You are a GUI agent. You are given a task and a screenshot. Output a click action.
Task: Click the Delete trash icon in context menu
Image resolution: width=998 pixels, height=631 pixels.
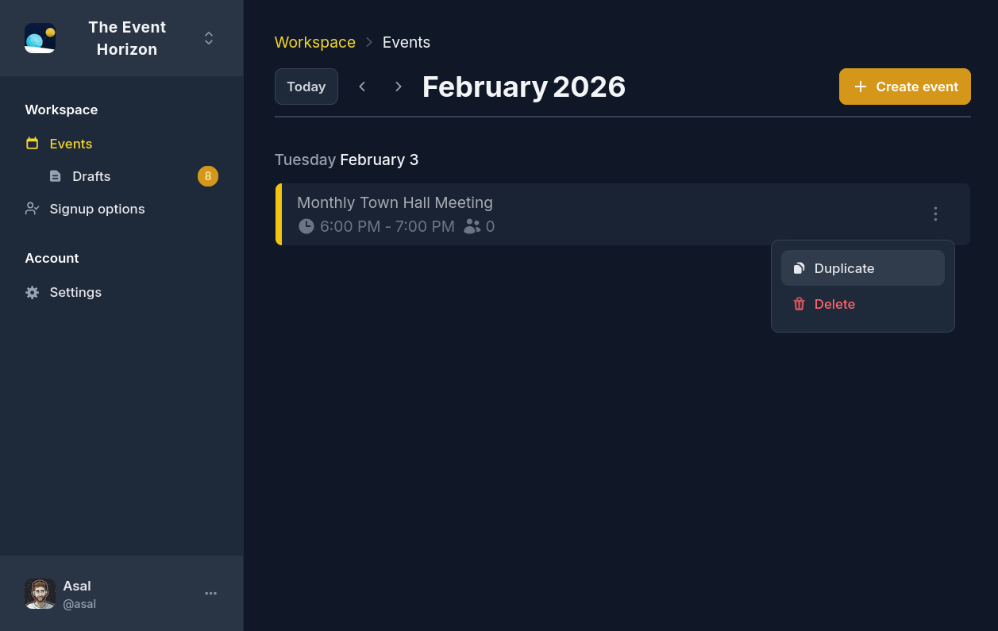tap(799, 304)
